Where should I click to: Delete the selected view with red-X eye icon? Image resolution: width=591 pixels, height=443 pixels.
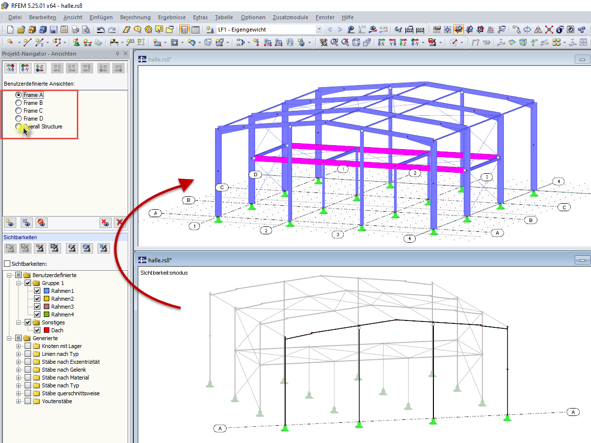pyautogui.click(x=105, y=222)
